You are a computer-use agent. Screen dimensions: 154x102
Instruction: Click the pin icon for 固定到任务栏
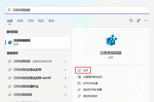[x=79, y=96]
